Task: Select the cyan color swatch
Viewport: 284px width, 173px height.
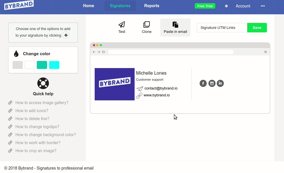Action: [54, 65]
